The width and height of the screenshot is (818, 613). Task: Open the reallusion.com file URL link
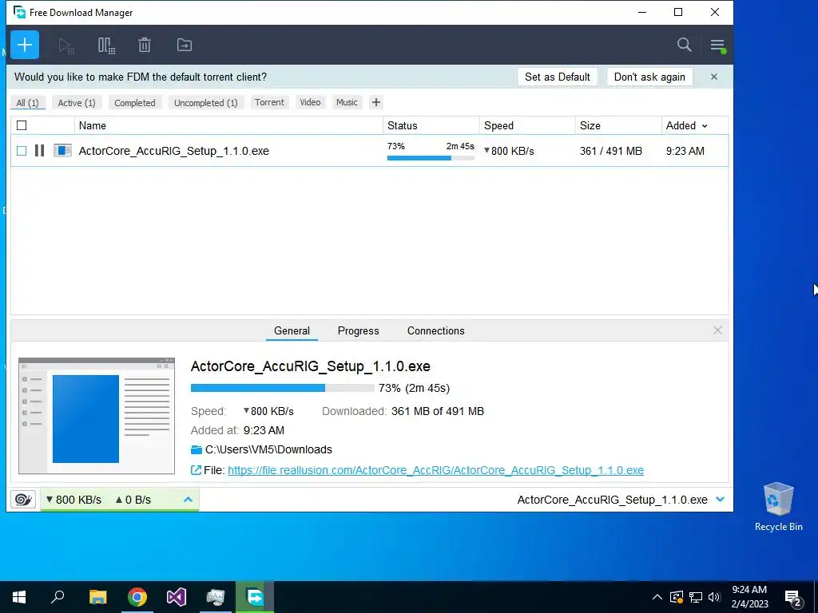435,470
